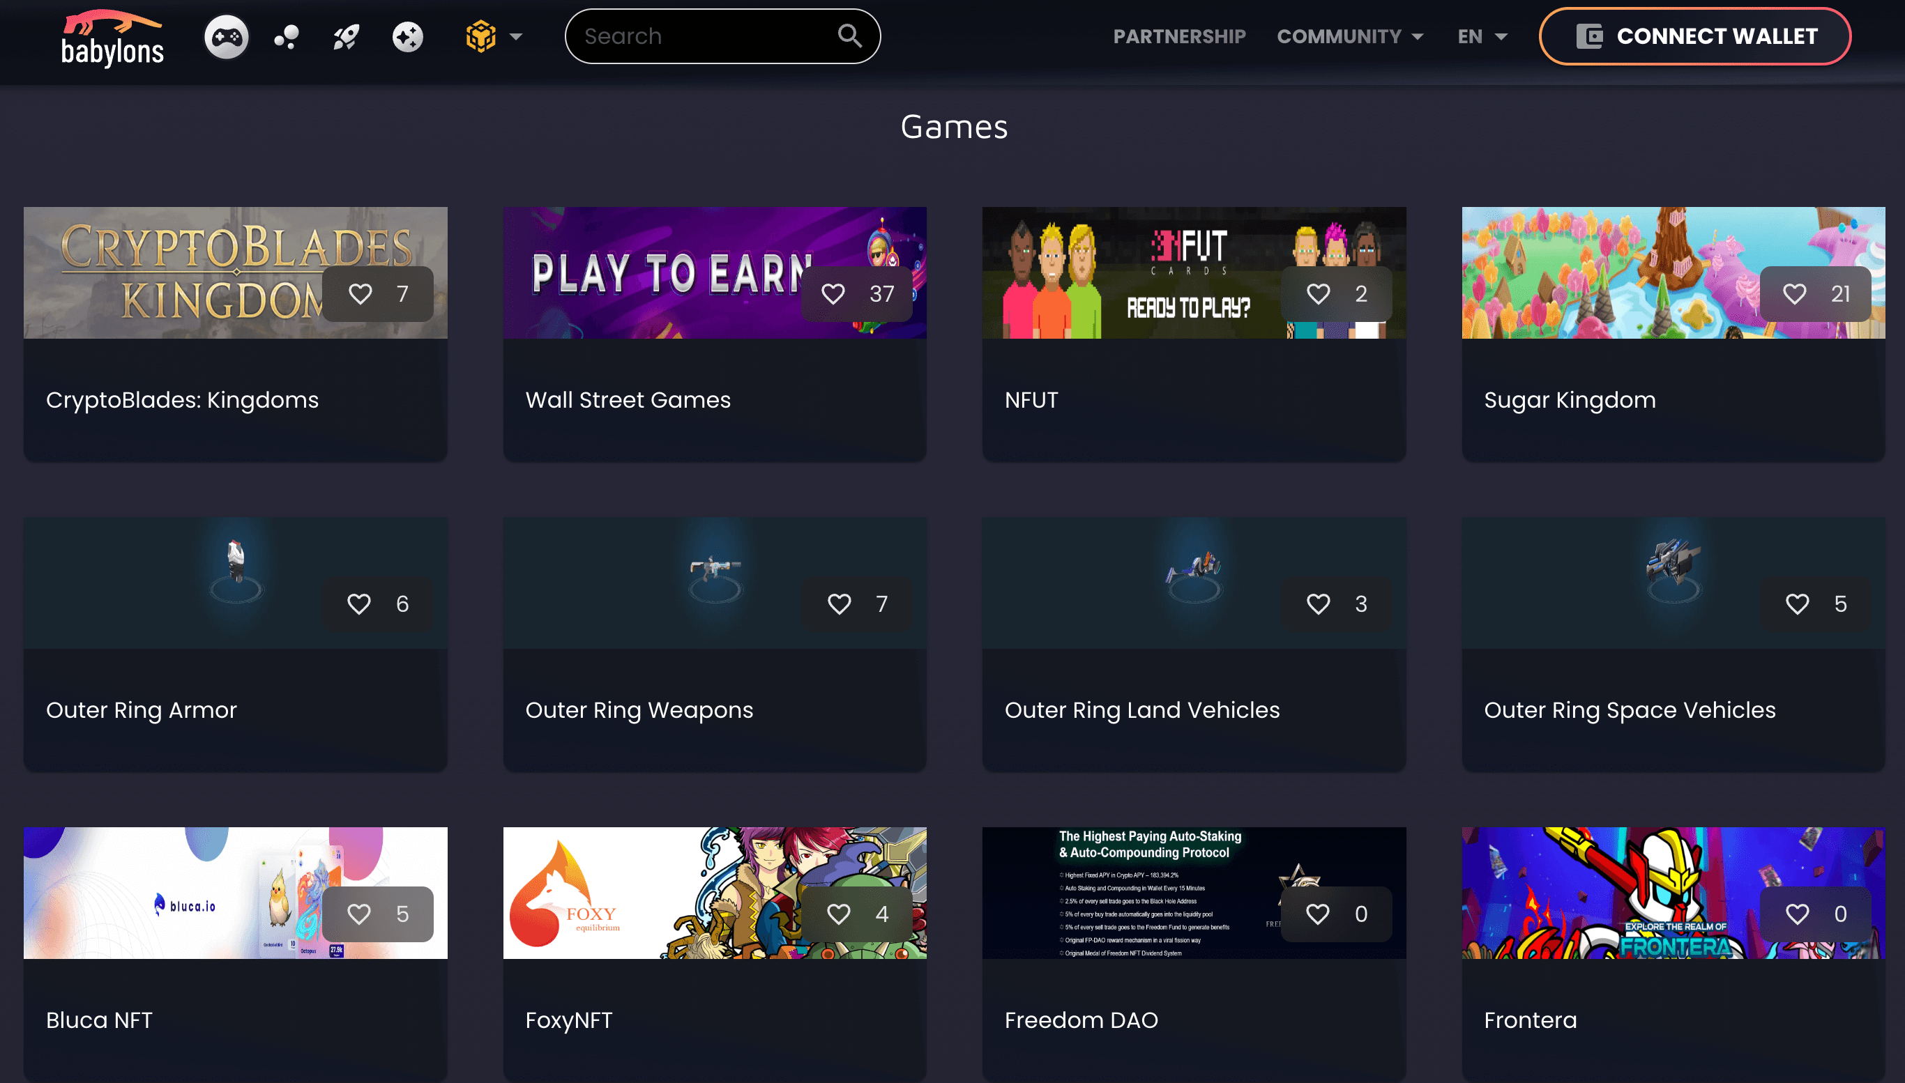Open the three-bubbles icon in navbar
Viewport: 1905px width, 1083px height.
pos(287,36)
